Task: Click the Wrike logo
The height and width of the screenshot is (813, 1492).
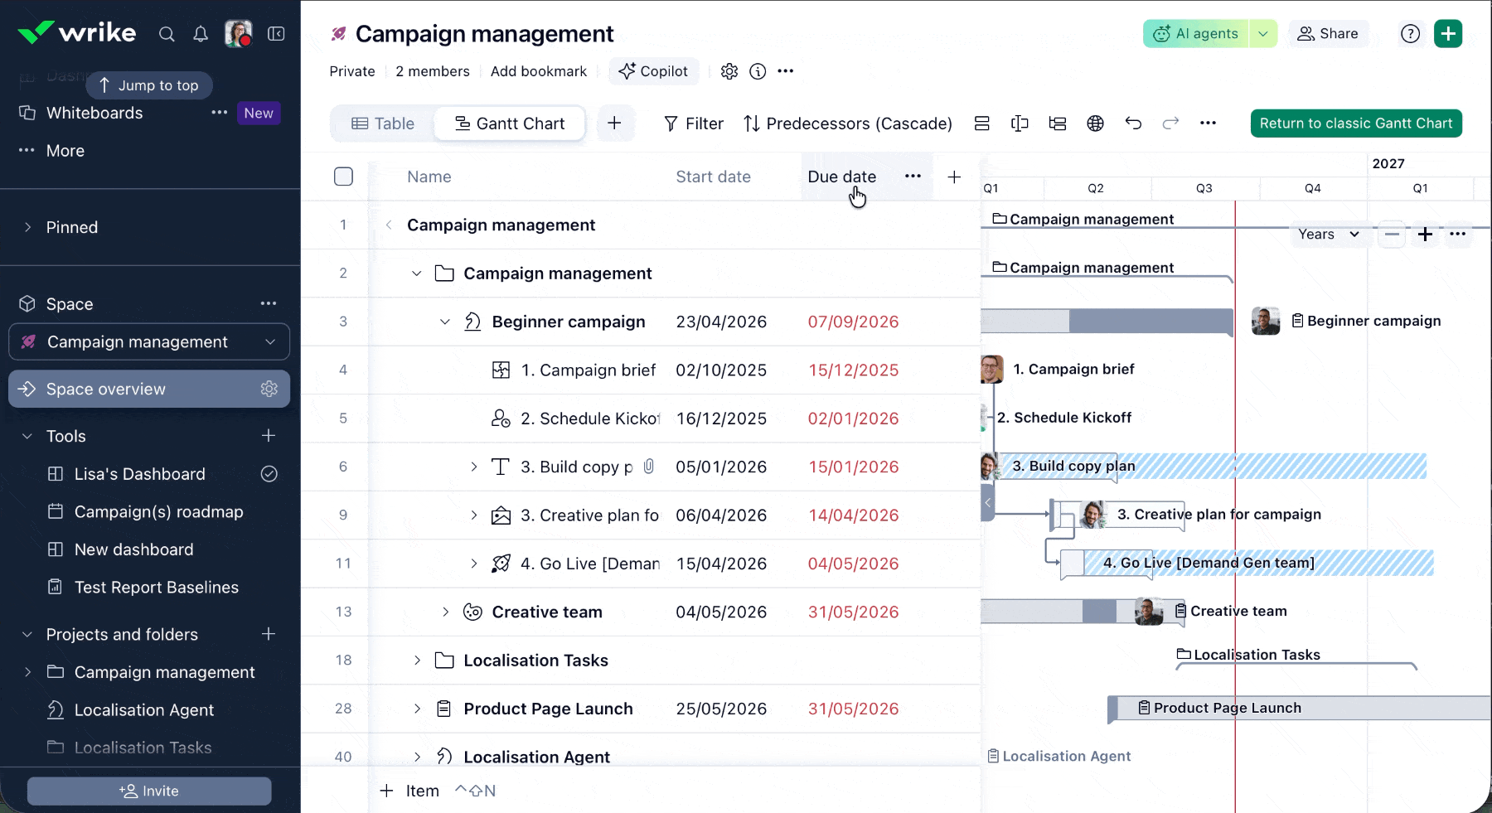Action: (x=76, y=32)
